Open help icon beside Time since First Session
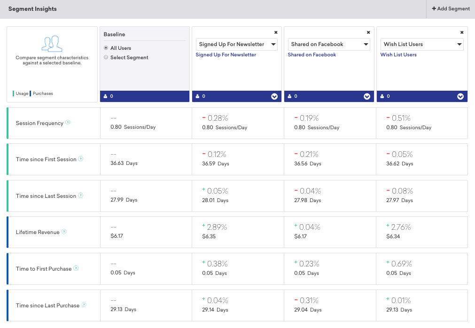Image resolution: width=475 pixels, height=328 pixels. [81, 159]
